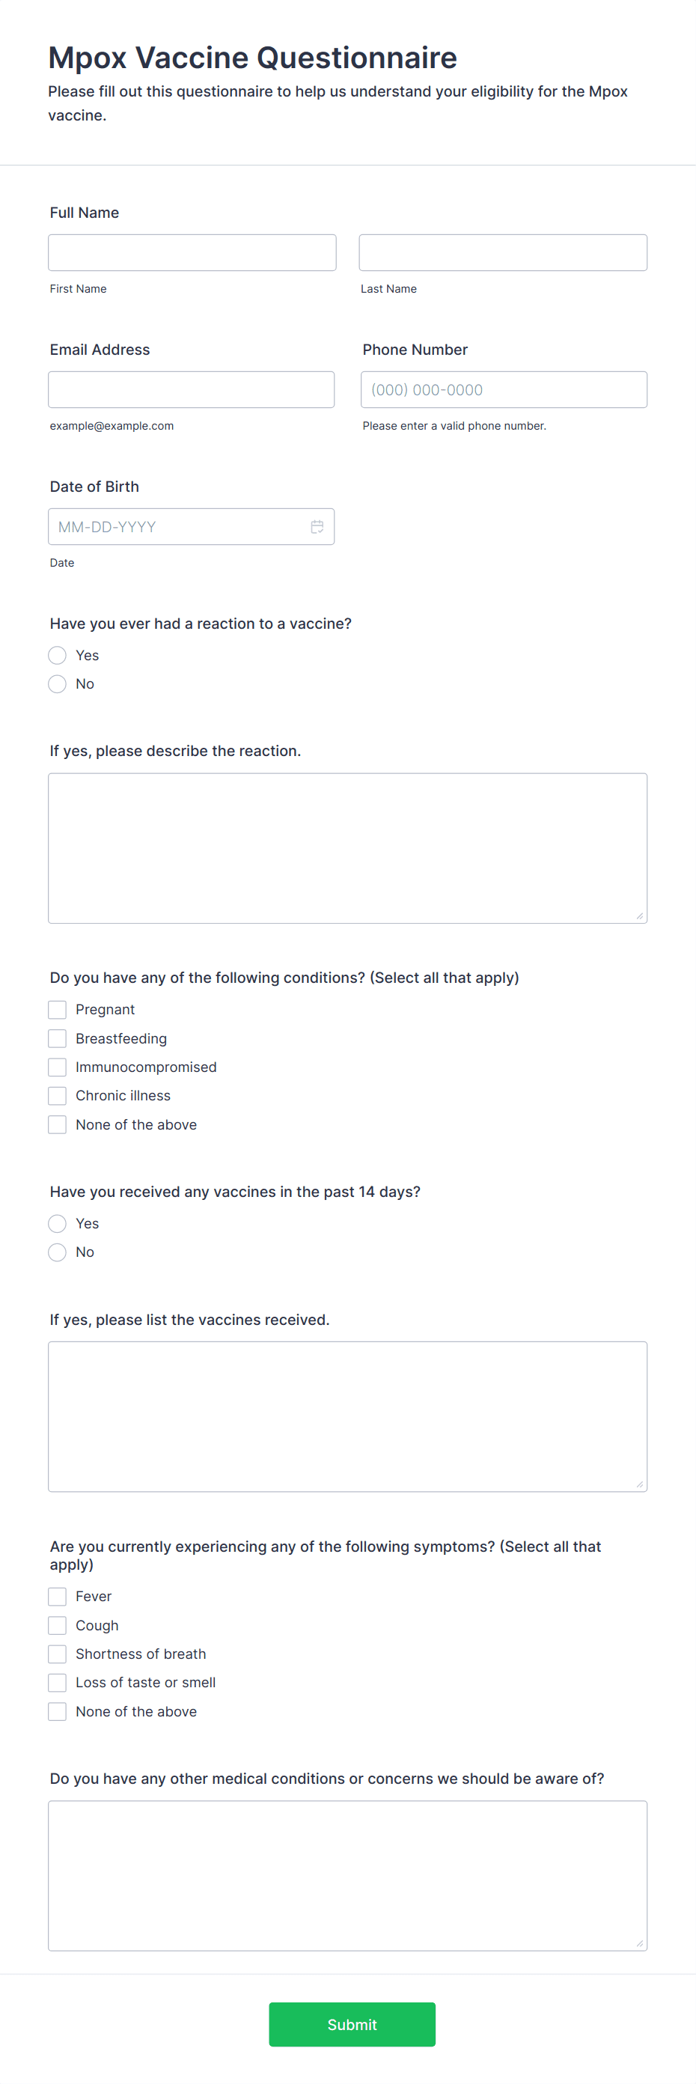Check the Cough symptom checkbox

[57, 1624]
